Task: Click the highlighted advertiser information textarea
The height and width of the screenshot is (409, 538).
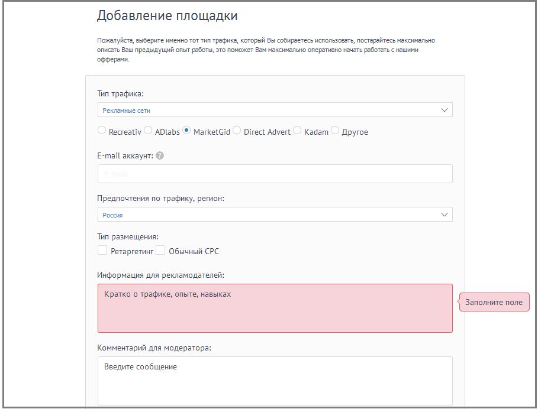Action: click(274, 307)
